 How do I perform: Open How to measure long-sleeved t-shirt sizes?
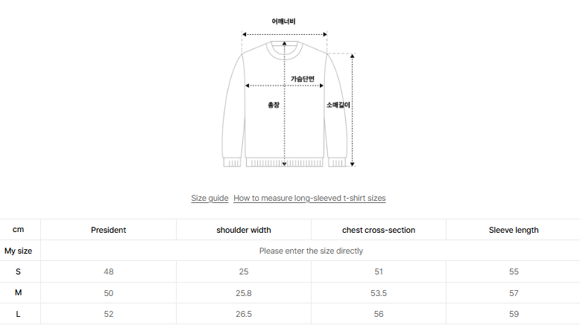pyautogui.click(x=309, y=198)
